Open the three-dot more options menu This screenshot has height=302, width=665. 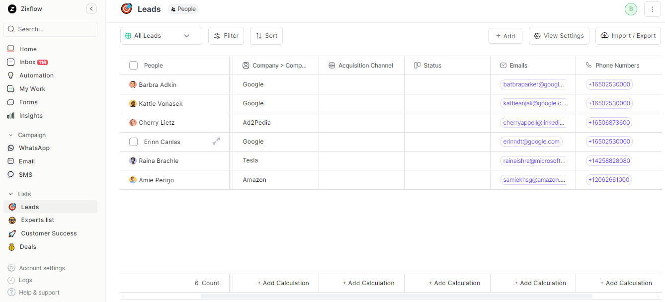[652, 9]
